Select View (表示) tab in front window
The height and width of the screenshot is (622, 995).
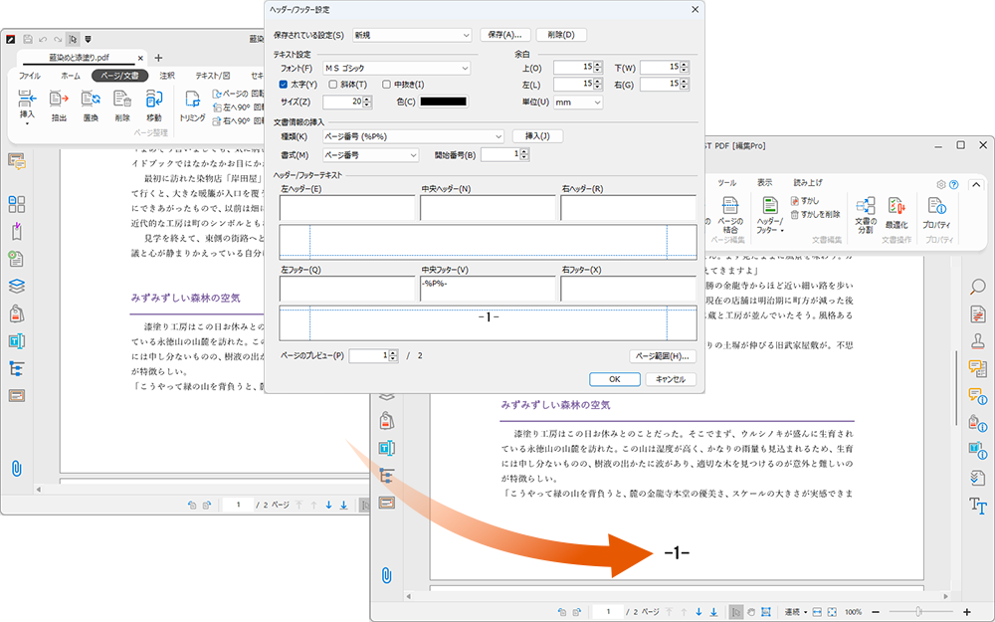pos(764,183)
